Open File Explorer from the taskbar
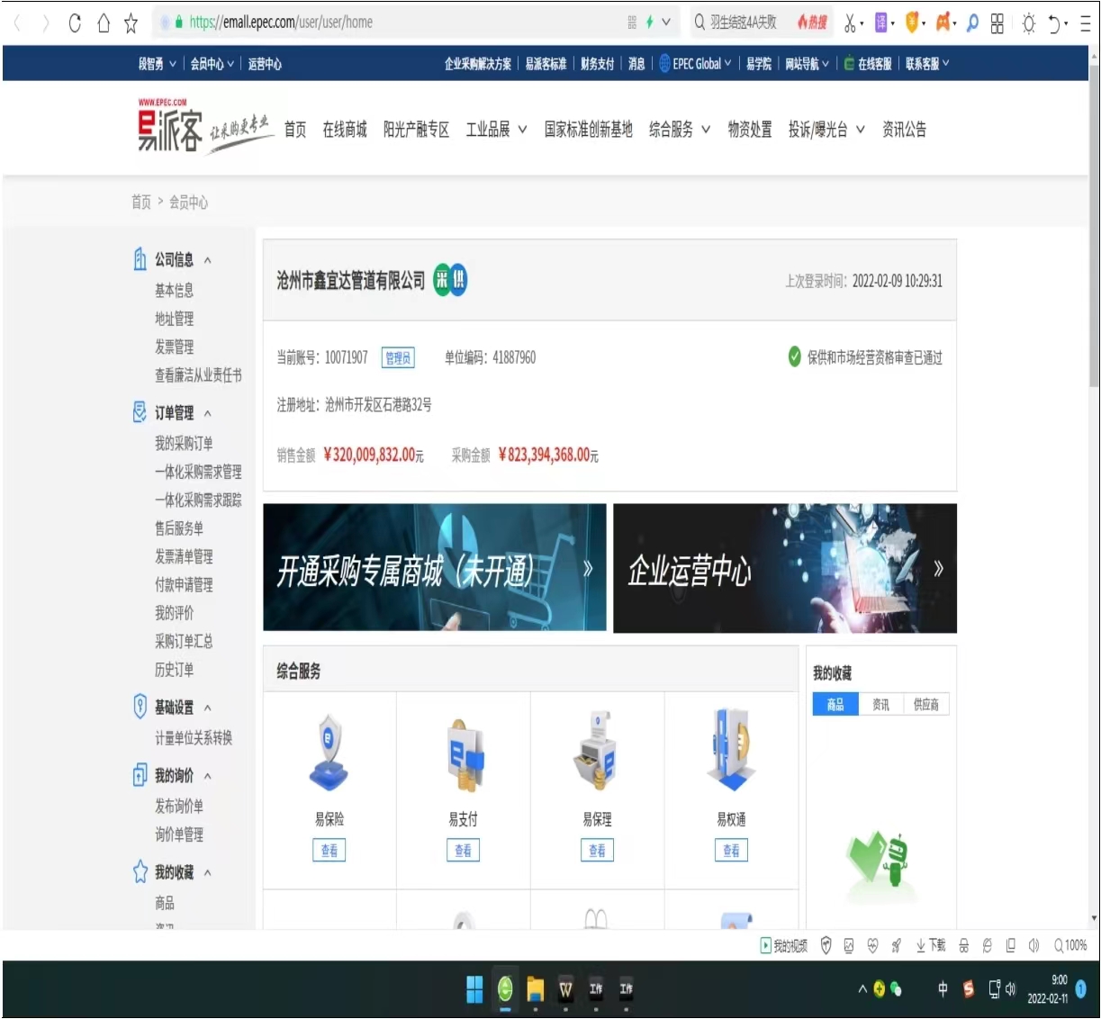This screenshot has width=1101, height=1019. point(536,989)
